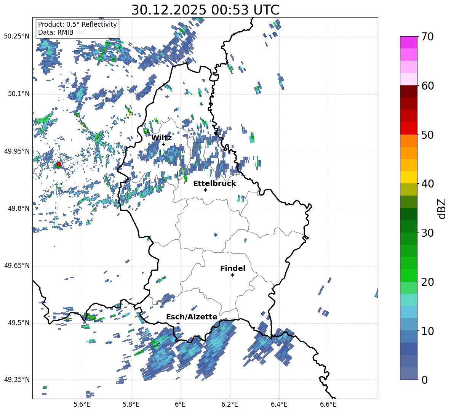The height and width of the screenshot is (412, 451).
Task: Click the bright green colorbar swatch above 20
Action: point(408,275)
